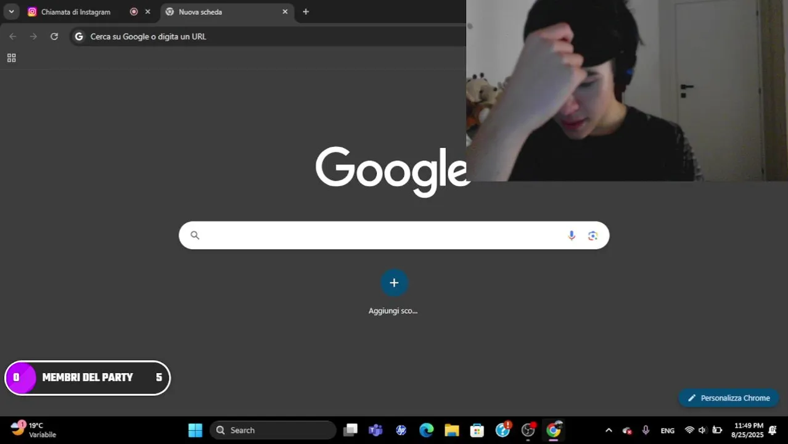Click the magnifier icon in search box
The width and height of the screenshot is (788, 444).
pos(195,235)
